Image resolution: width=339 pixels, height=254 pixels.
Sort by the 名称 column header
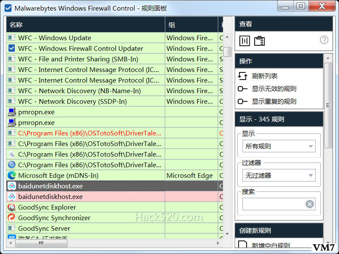[86, 25]
